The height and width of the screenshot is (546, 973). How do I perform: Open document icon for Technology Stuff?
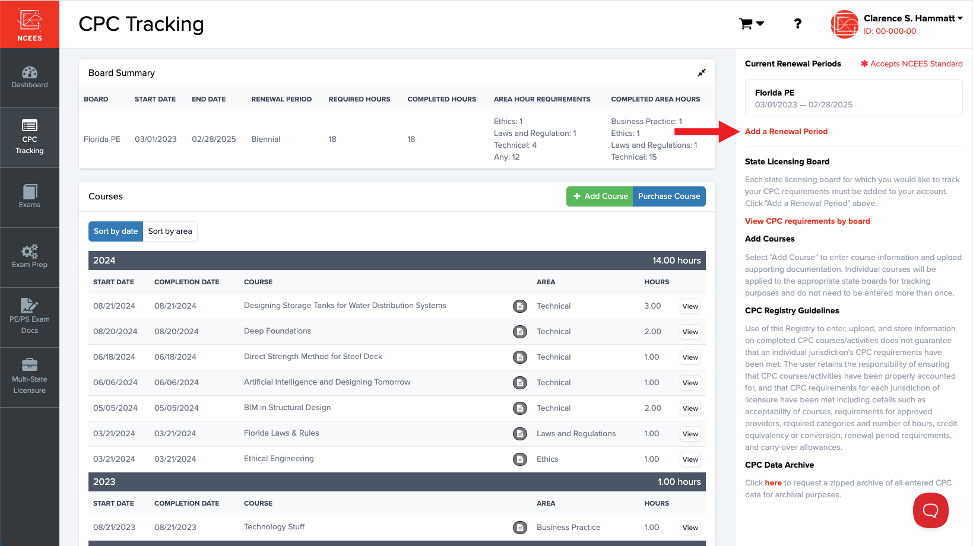(520, 528)
